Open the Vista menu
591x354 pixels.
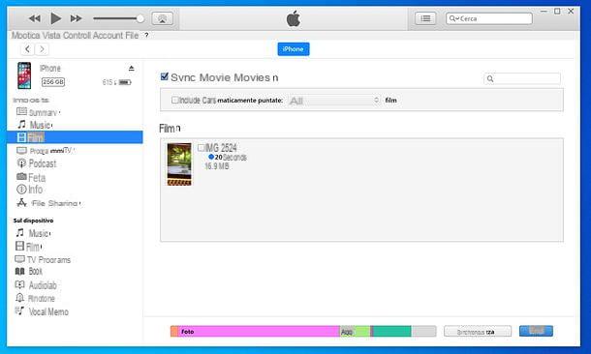51,36
